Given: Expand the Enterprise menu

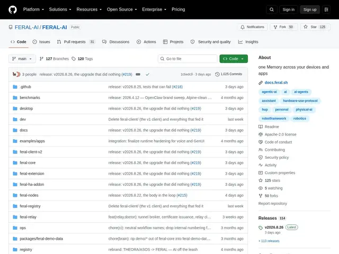Looking at the screenshot, I should [154, 10].
